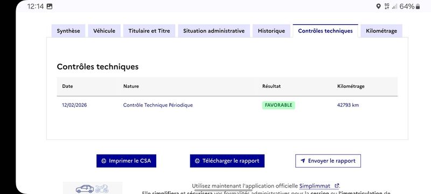The height and width of the screenshot is (194, 431).
Task: Click the FAVORABLE result badge
Action: click(279, 105)
